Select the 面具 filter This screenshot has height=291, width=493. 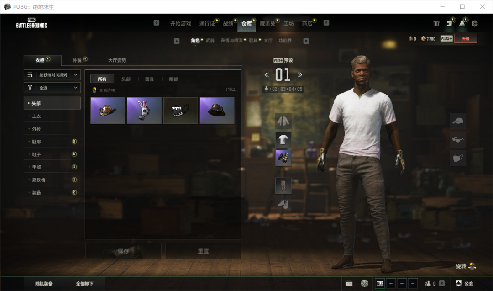pos(149,79)
